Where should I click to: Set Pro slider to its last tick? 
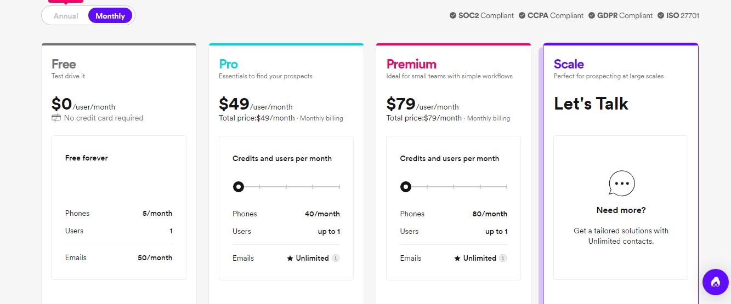click(339, 187)
